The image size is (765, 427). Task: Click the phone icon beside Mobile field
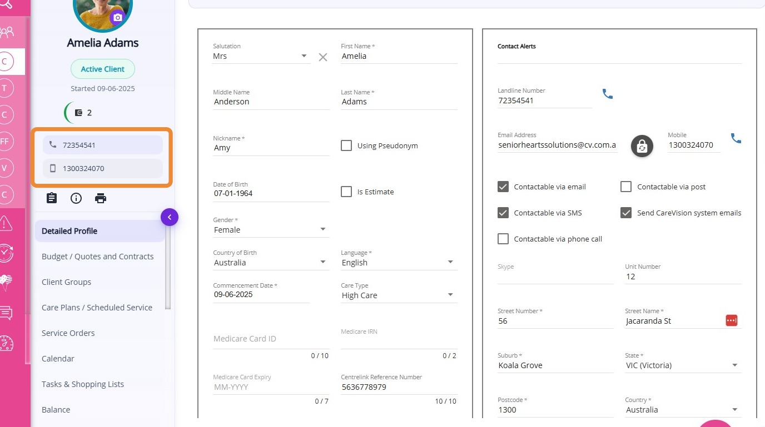736,139
